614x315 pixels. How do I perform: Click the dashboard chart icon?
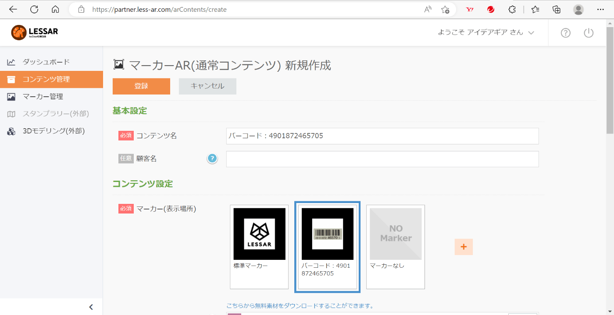[11, 62]
